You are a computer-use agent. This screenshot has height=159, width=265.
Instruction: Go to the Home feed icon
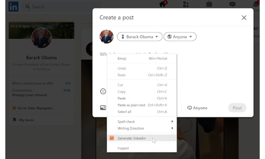163,4
